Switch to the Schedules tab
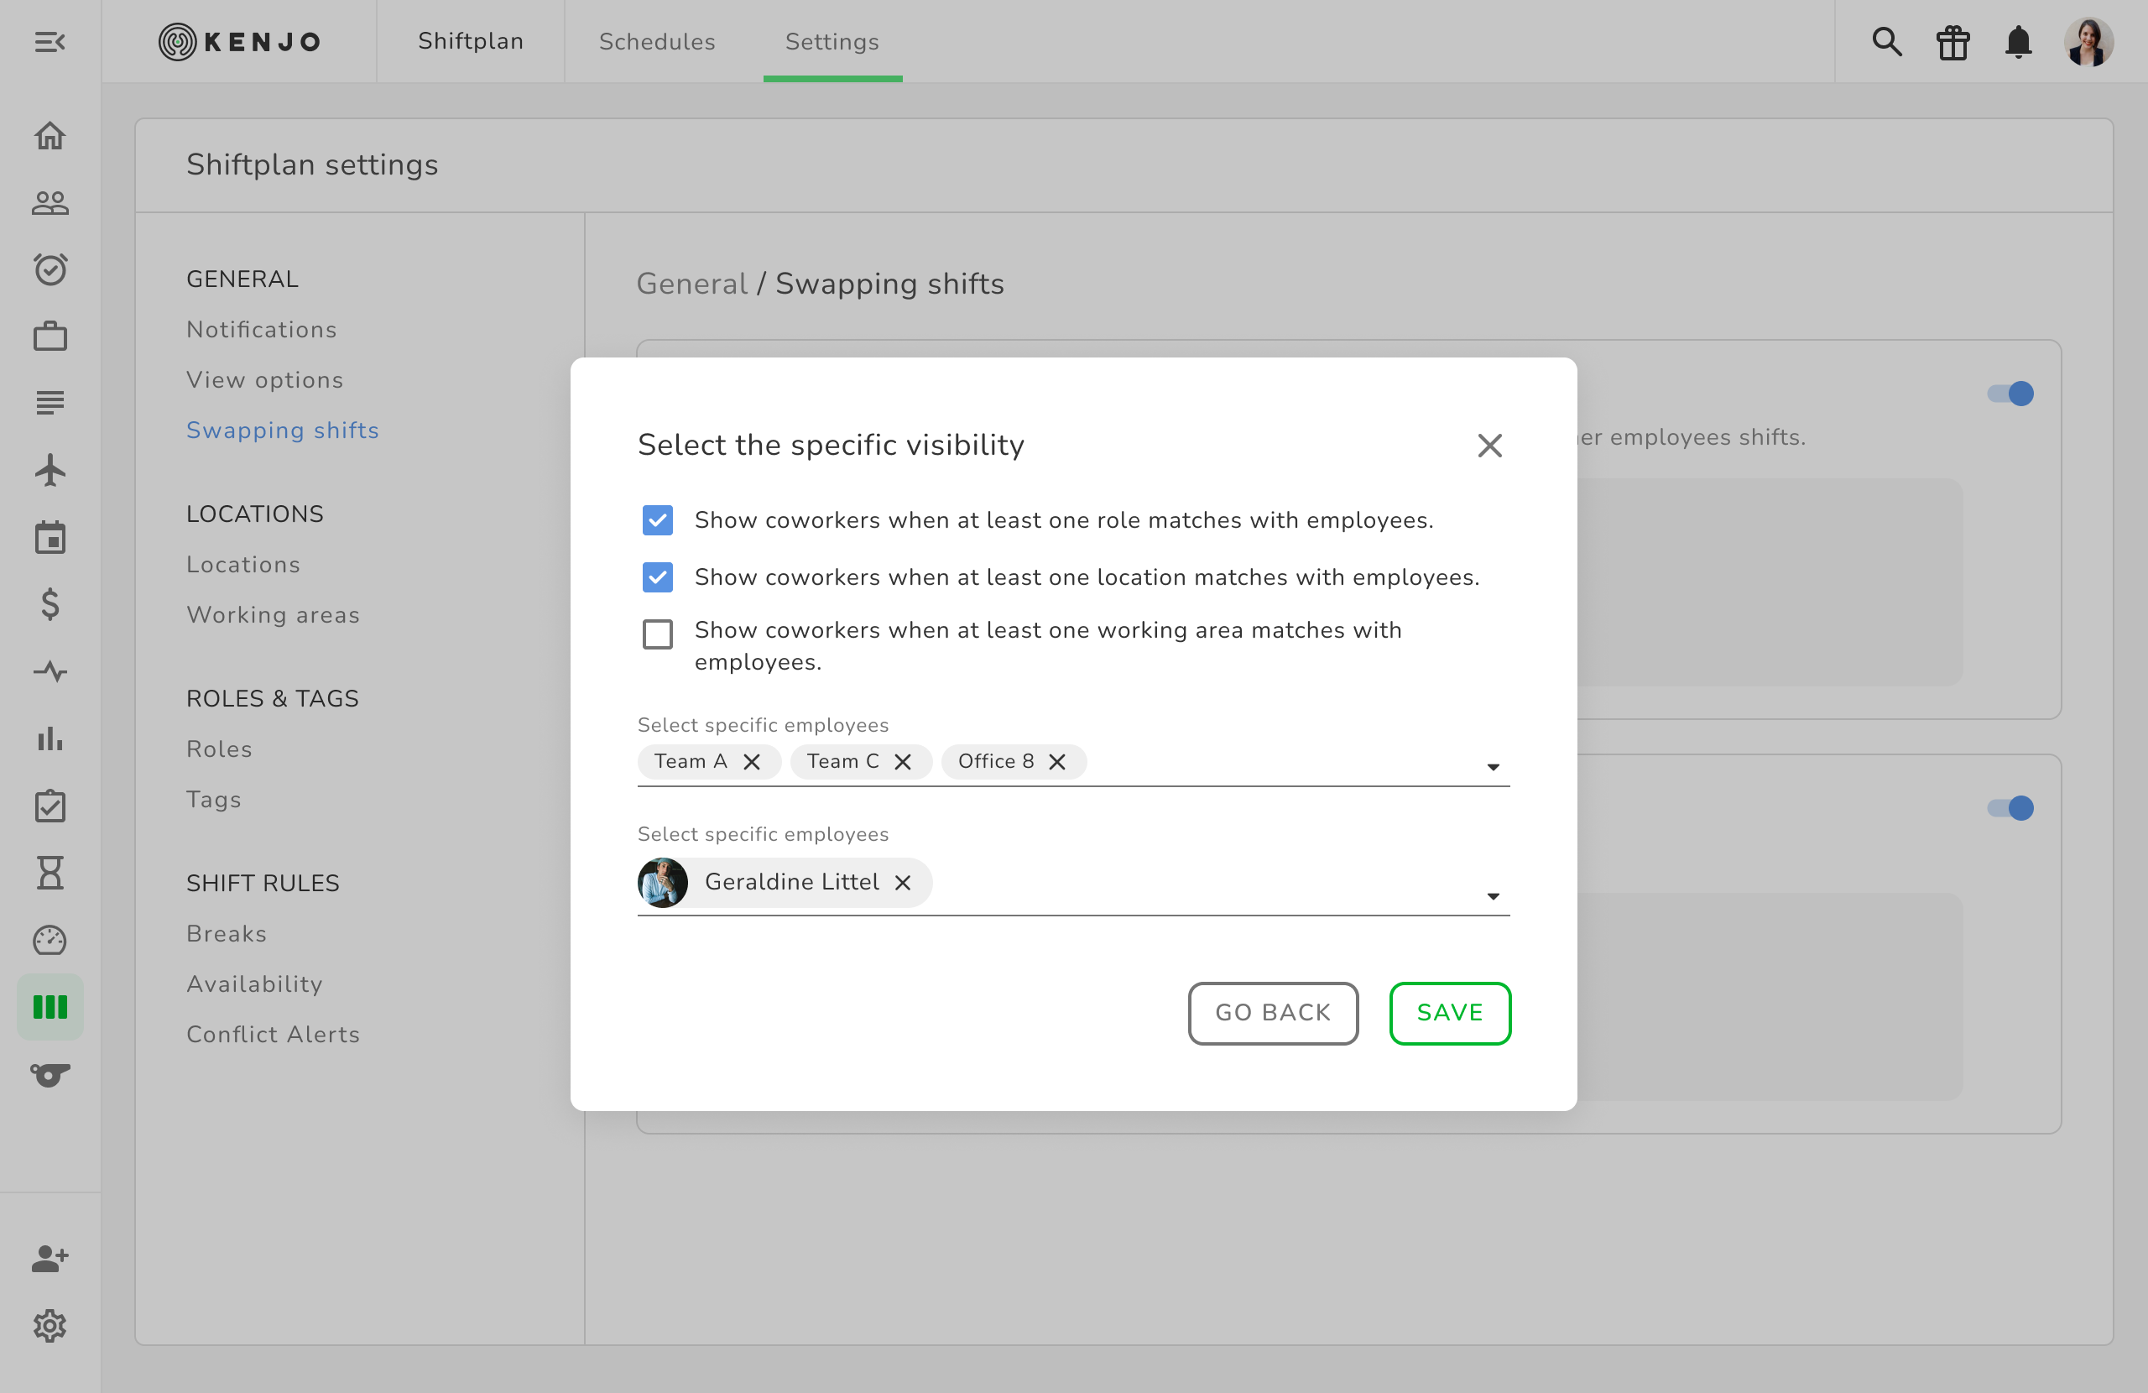This screenshot has width=2148, height=1393. [657, 41]
